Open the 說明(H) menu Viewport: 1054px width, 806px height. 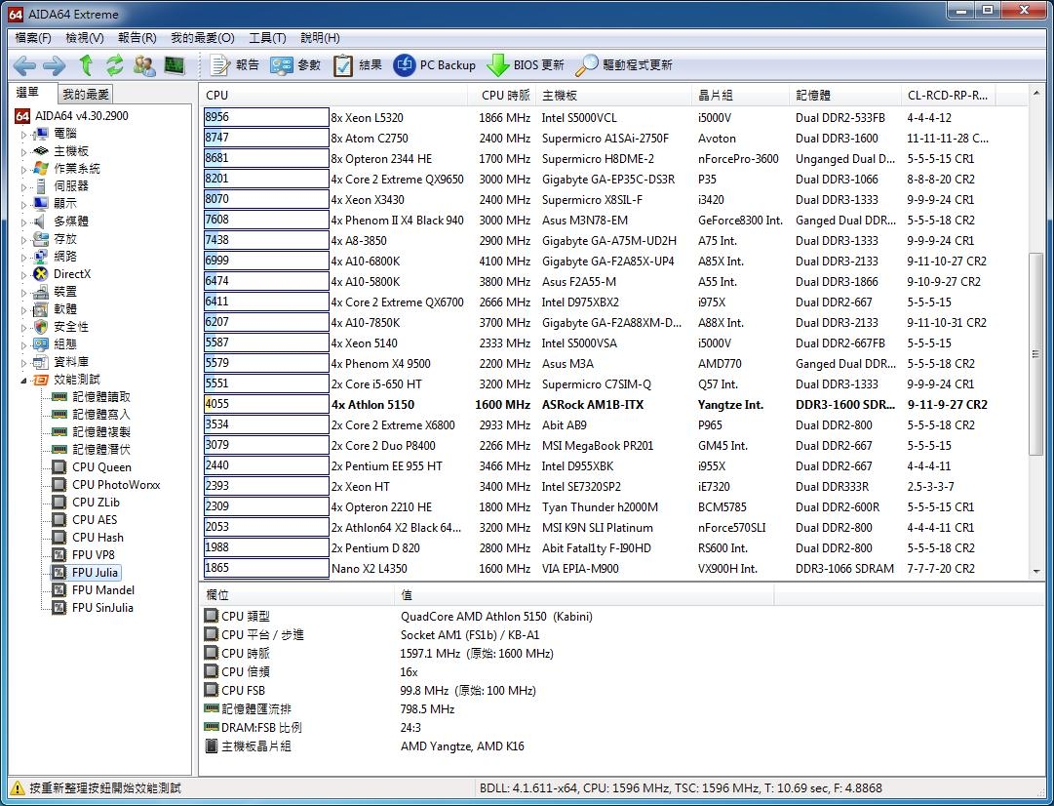320,38
